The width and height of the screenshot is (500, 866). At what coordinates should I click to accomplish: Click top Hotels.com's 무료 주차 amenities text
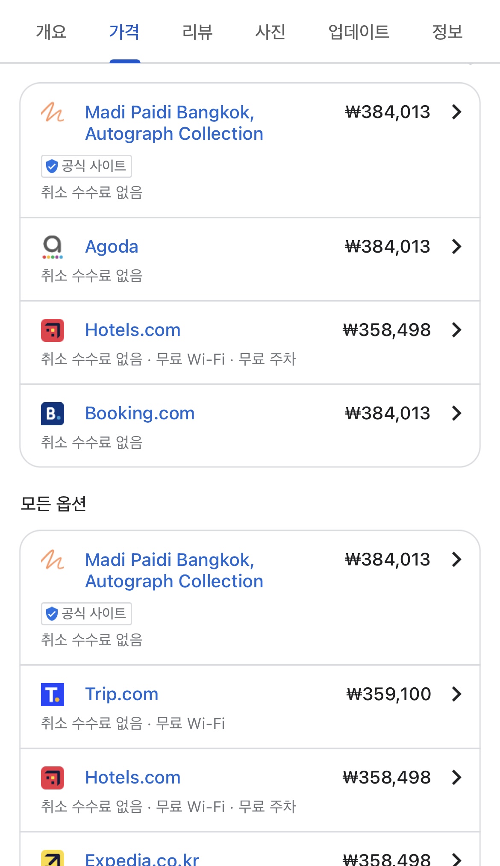coord(267,359)
